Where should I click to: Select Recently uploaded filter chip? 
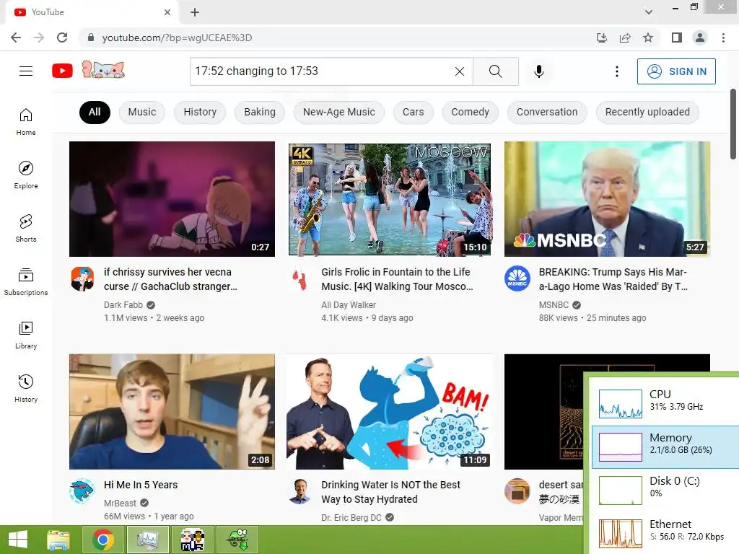647,112
